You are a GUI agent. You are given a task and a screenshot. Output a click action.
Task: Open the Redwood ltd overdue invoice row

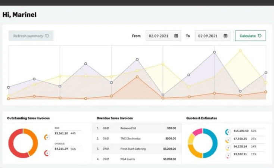(x=137, y=128)
